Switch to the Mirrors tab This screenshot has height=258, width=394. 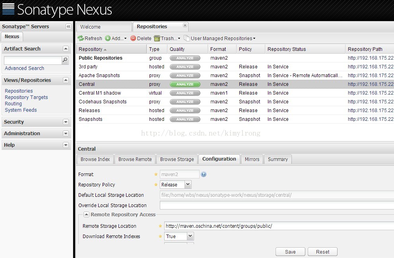252,159
